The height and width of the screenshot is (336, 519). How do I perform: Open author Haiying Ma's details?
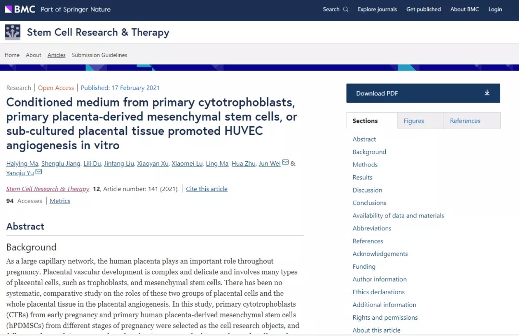[x=22, y=164]
